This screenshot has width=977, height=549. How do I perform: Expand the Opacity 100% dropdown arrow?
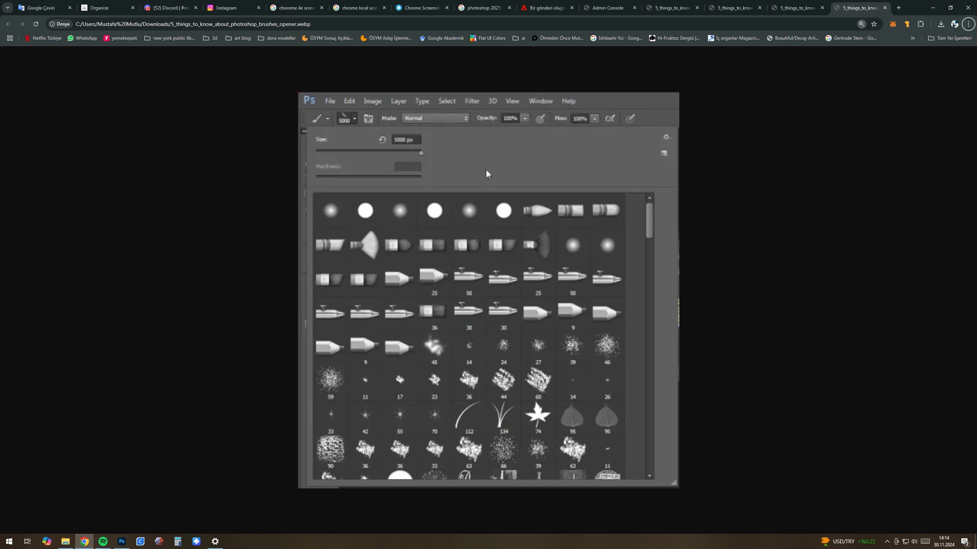[x=525, y=119]
